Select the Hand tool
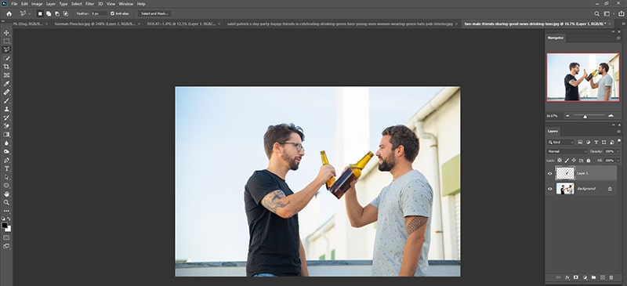The width and height of the screenshot is (627, 286). (6, 194)
